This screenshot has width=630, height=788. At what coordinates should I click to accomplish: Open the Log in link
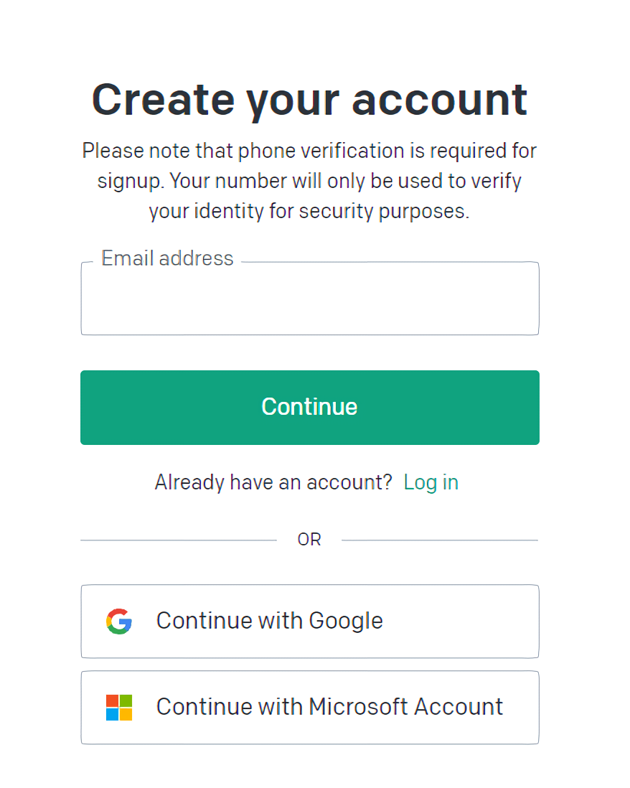coord(431,482)
